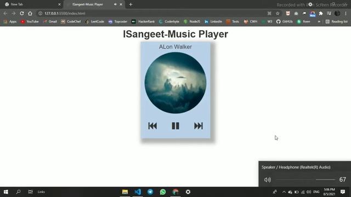The image size is (351, 197).
Task: Open the Action Center notifications icon
Action: (343, 192)
